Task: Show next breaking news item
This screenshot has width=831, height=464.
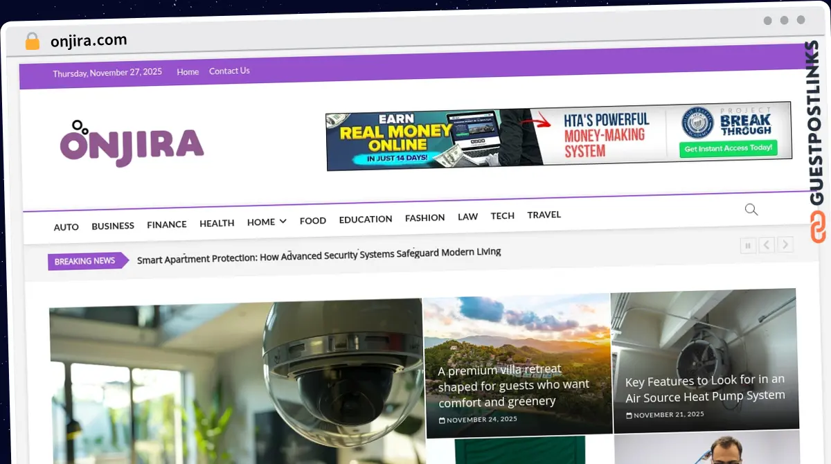Action: [x=785, y=244]
